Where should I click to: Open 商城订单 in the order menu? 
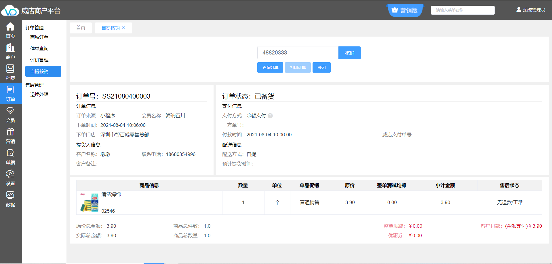39,37
